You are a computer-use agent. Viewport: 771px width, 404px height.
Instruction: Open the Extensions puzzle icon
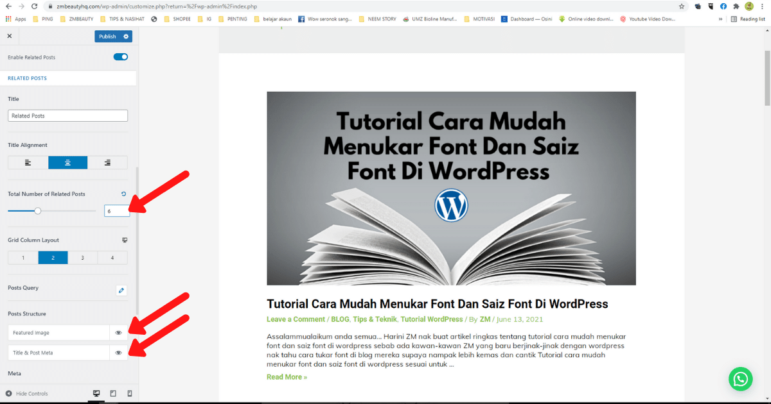[736, 6]
